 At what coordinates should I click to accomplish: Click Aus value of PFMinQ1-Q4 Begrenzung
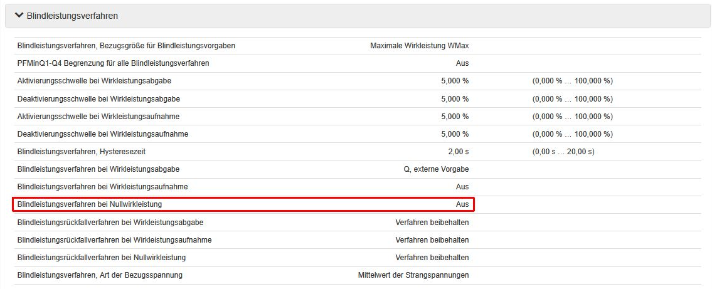click(x=462, y=63)
